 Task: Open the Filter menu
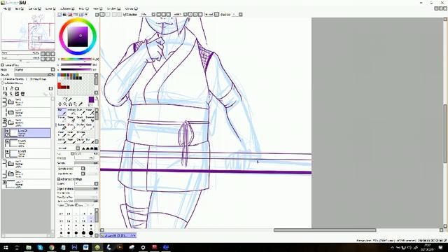[x=84, y=9]
